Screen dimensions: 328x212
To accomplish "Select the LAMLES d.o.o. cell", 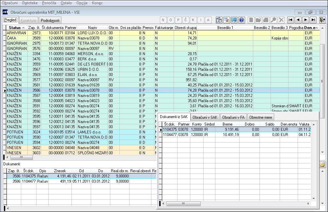I will click(x=92, y=132).
